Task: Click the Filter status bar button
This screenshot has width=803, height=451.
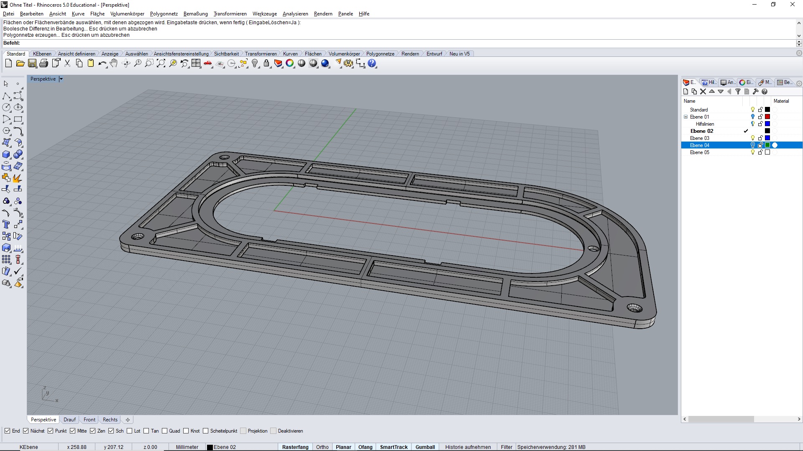Action: point(506,447)
